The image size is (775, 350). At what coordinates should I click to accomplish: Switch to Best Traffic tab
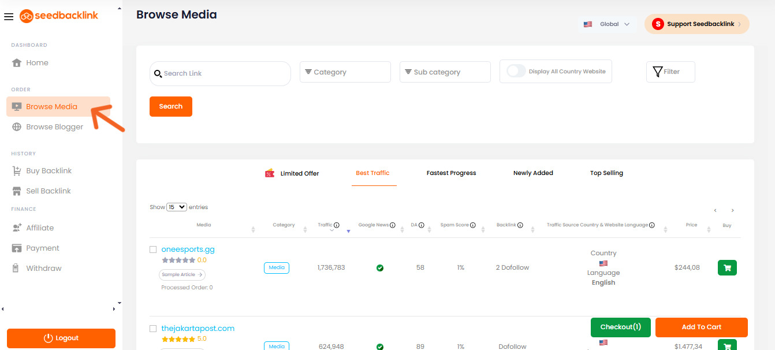(372, 173)
